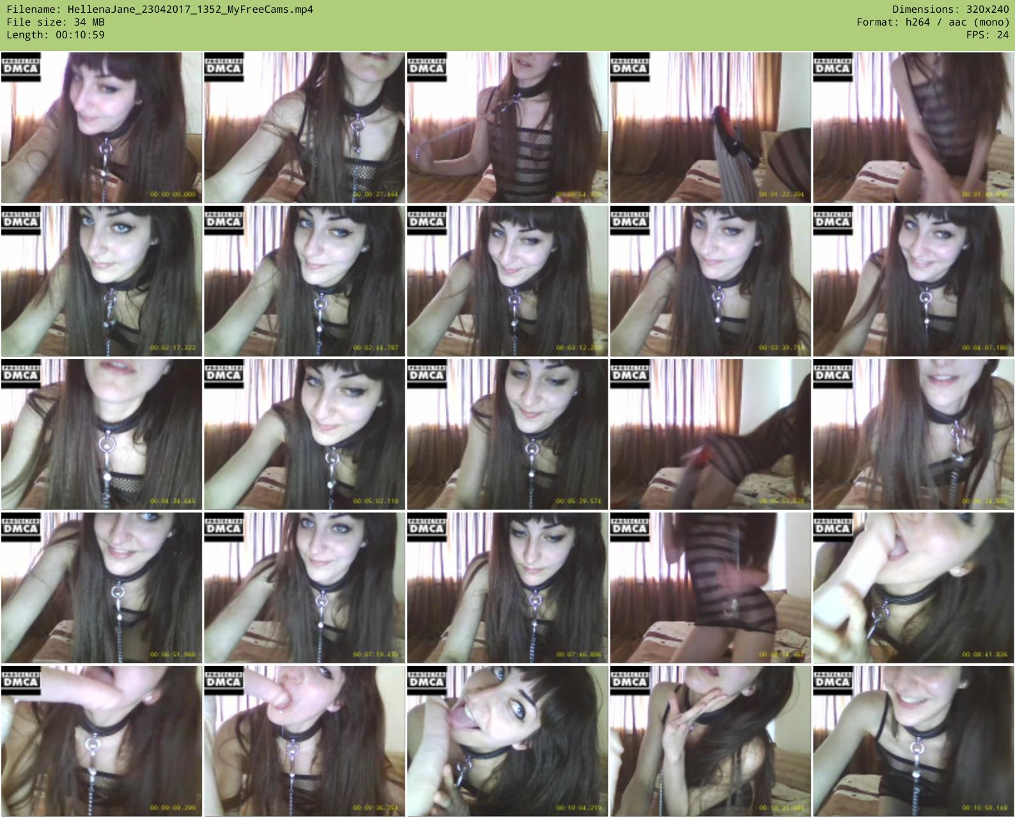Image resolution: width=1015 pixels, height=818 pixels.
Task: Click the thumbnail at timestamp 00:03:12
Action: 507,281
